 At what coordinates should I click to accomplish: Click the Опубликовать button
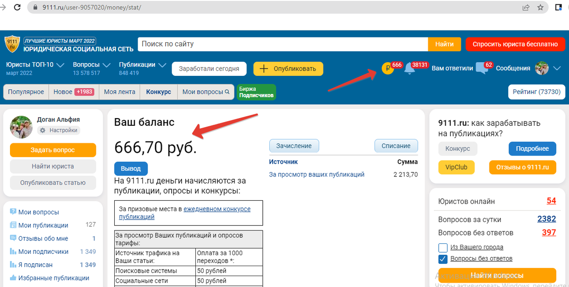[288, 68]
